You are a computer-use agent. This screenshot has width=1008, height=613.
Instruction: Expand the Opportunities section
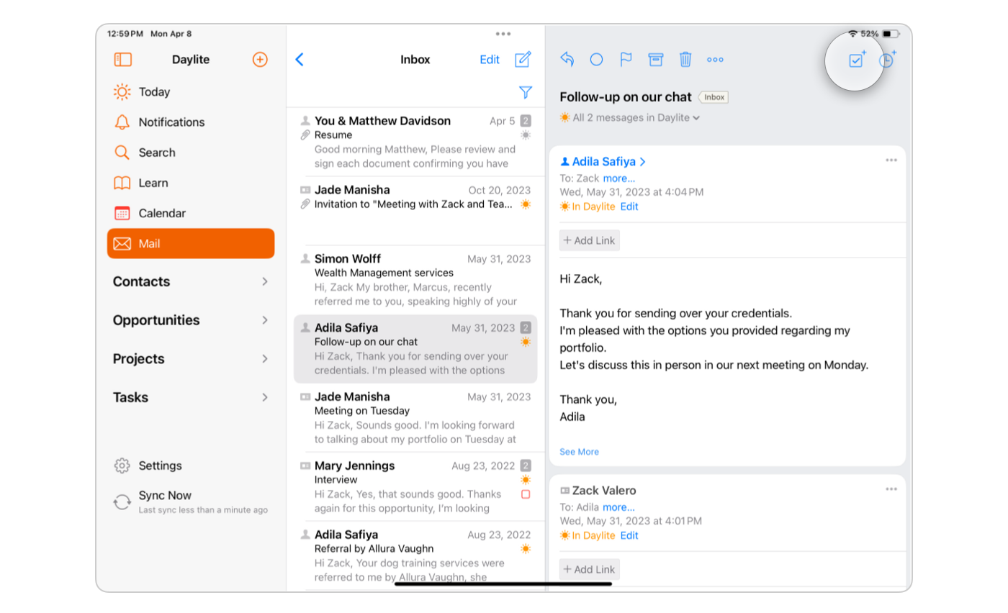pyautogui.click(x=191, y=320)
